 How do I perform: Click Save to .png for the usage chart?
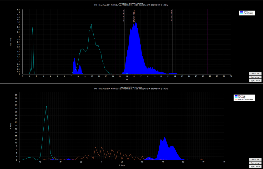(255, 163)
